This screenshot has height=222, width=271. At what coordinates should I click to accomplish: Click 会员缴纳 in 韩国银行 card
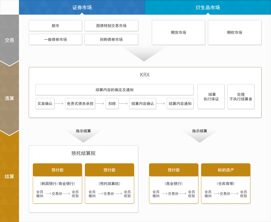pyautogui.click(x=40, y=194)
